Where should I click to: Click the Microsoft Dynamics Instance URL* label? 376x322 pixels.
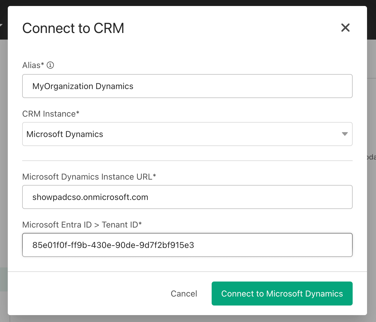[89, 177]
